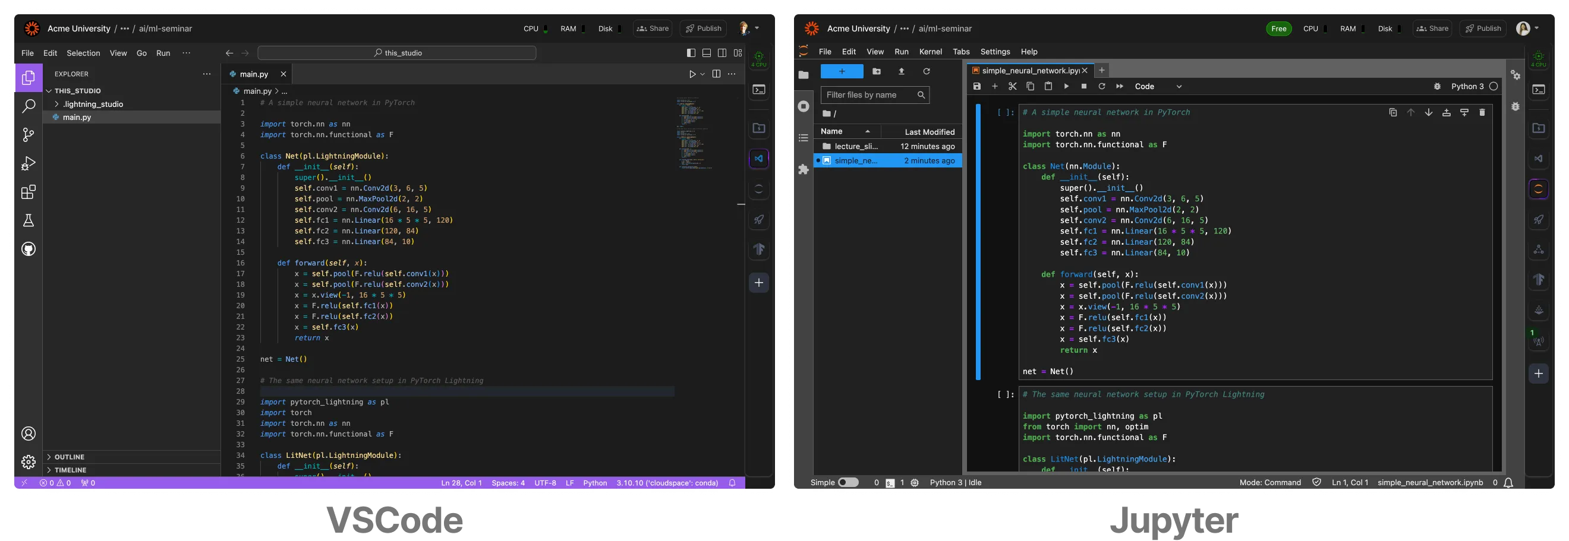
Task: Open Search icon in VSCode activity bar
Action: tap(29, 106)
